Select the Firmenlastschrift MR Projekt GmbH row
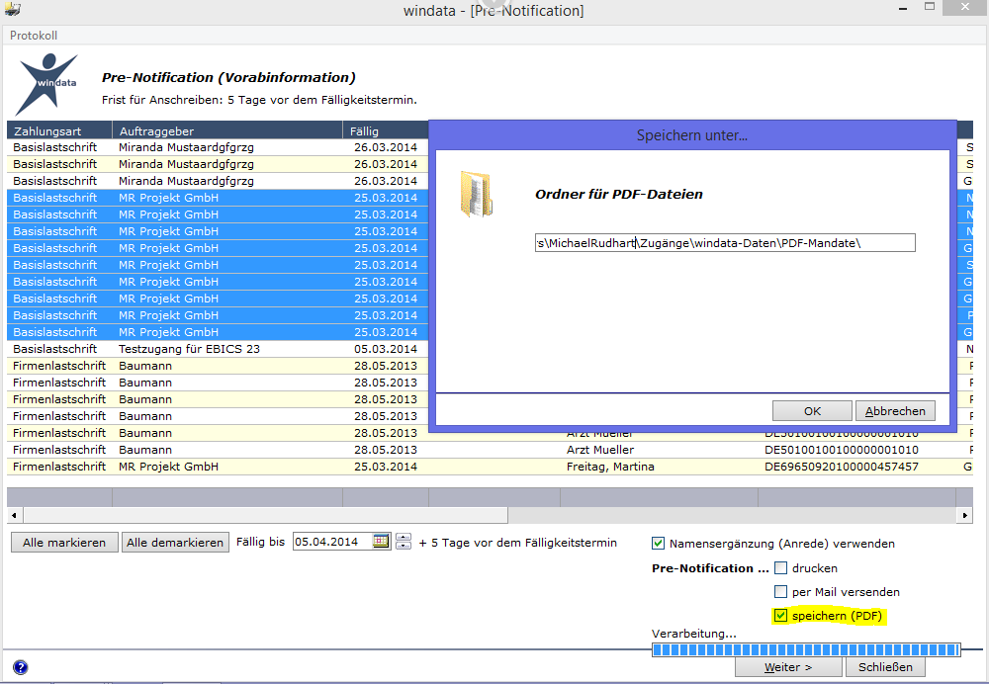 (x=490, y=467)
